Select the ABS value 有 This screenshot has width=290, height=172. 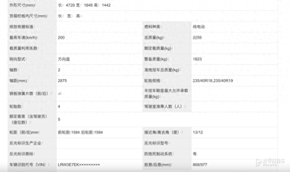(195, 154)
